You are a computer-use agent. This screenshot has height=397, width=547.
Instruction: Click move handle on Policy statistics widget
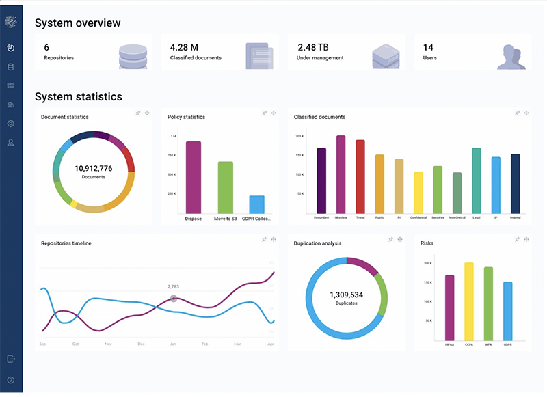pyautogui.click(x=273, y=113)
